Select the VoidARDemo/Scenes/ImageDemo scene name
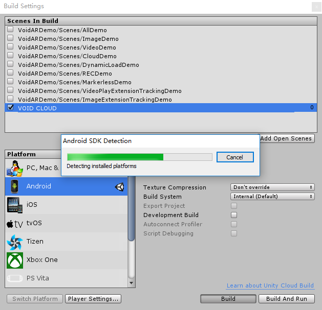 tap(68, 39)
